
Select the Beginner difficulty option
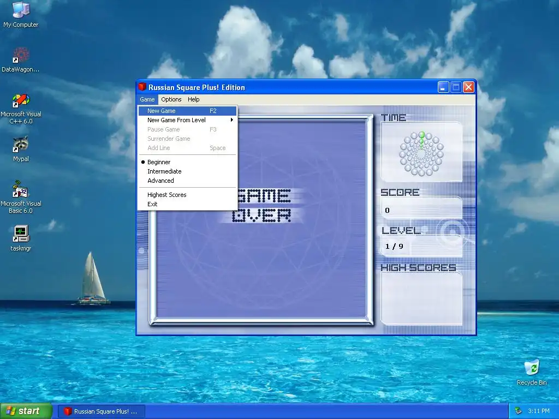[x=188, y=162]
